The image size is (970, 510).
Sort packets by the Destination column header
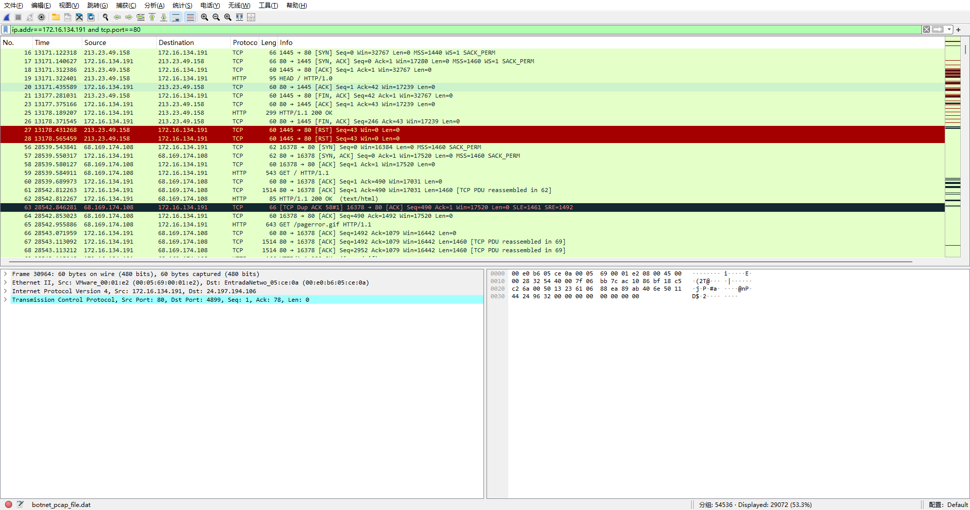(x=193, y=42)
